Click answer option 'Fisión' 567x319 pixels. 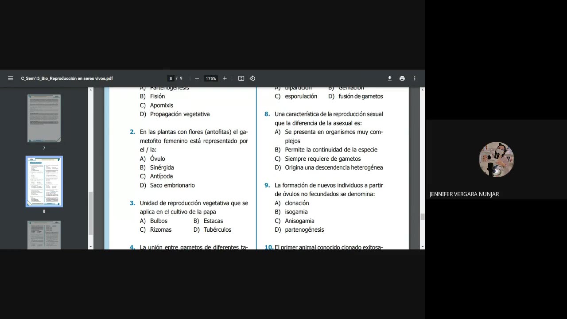tap(157, 96)
